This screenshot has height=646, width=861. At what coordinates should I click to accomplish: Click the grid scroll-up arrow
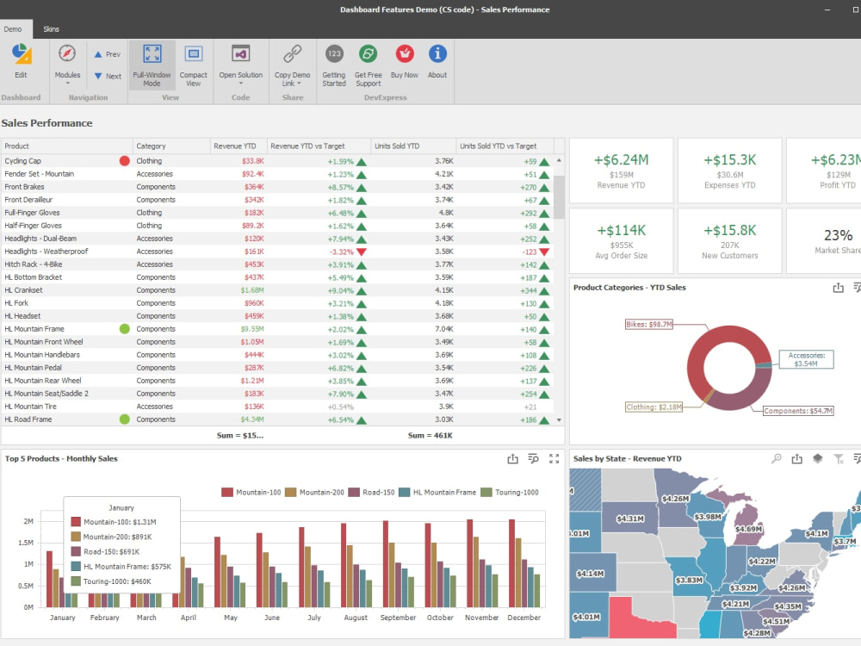point(559,160)
